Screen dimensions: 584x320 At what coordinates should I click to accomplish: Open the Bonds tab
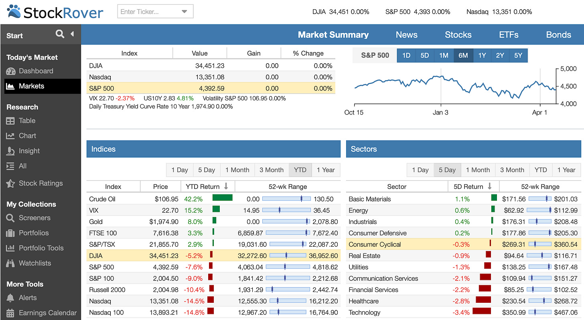pos(558,35)
